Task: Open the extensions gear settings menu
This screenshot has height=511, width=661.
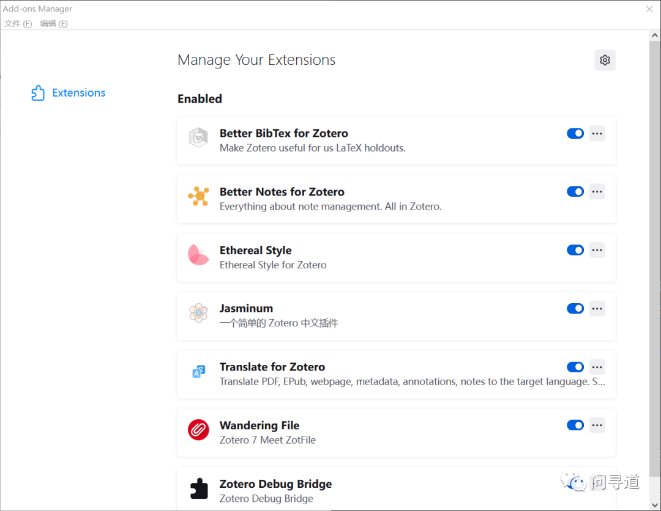Action: point(605,60)
